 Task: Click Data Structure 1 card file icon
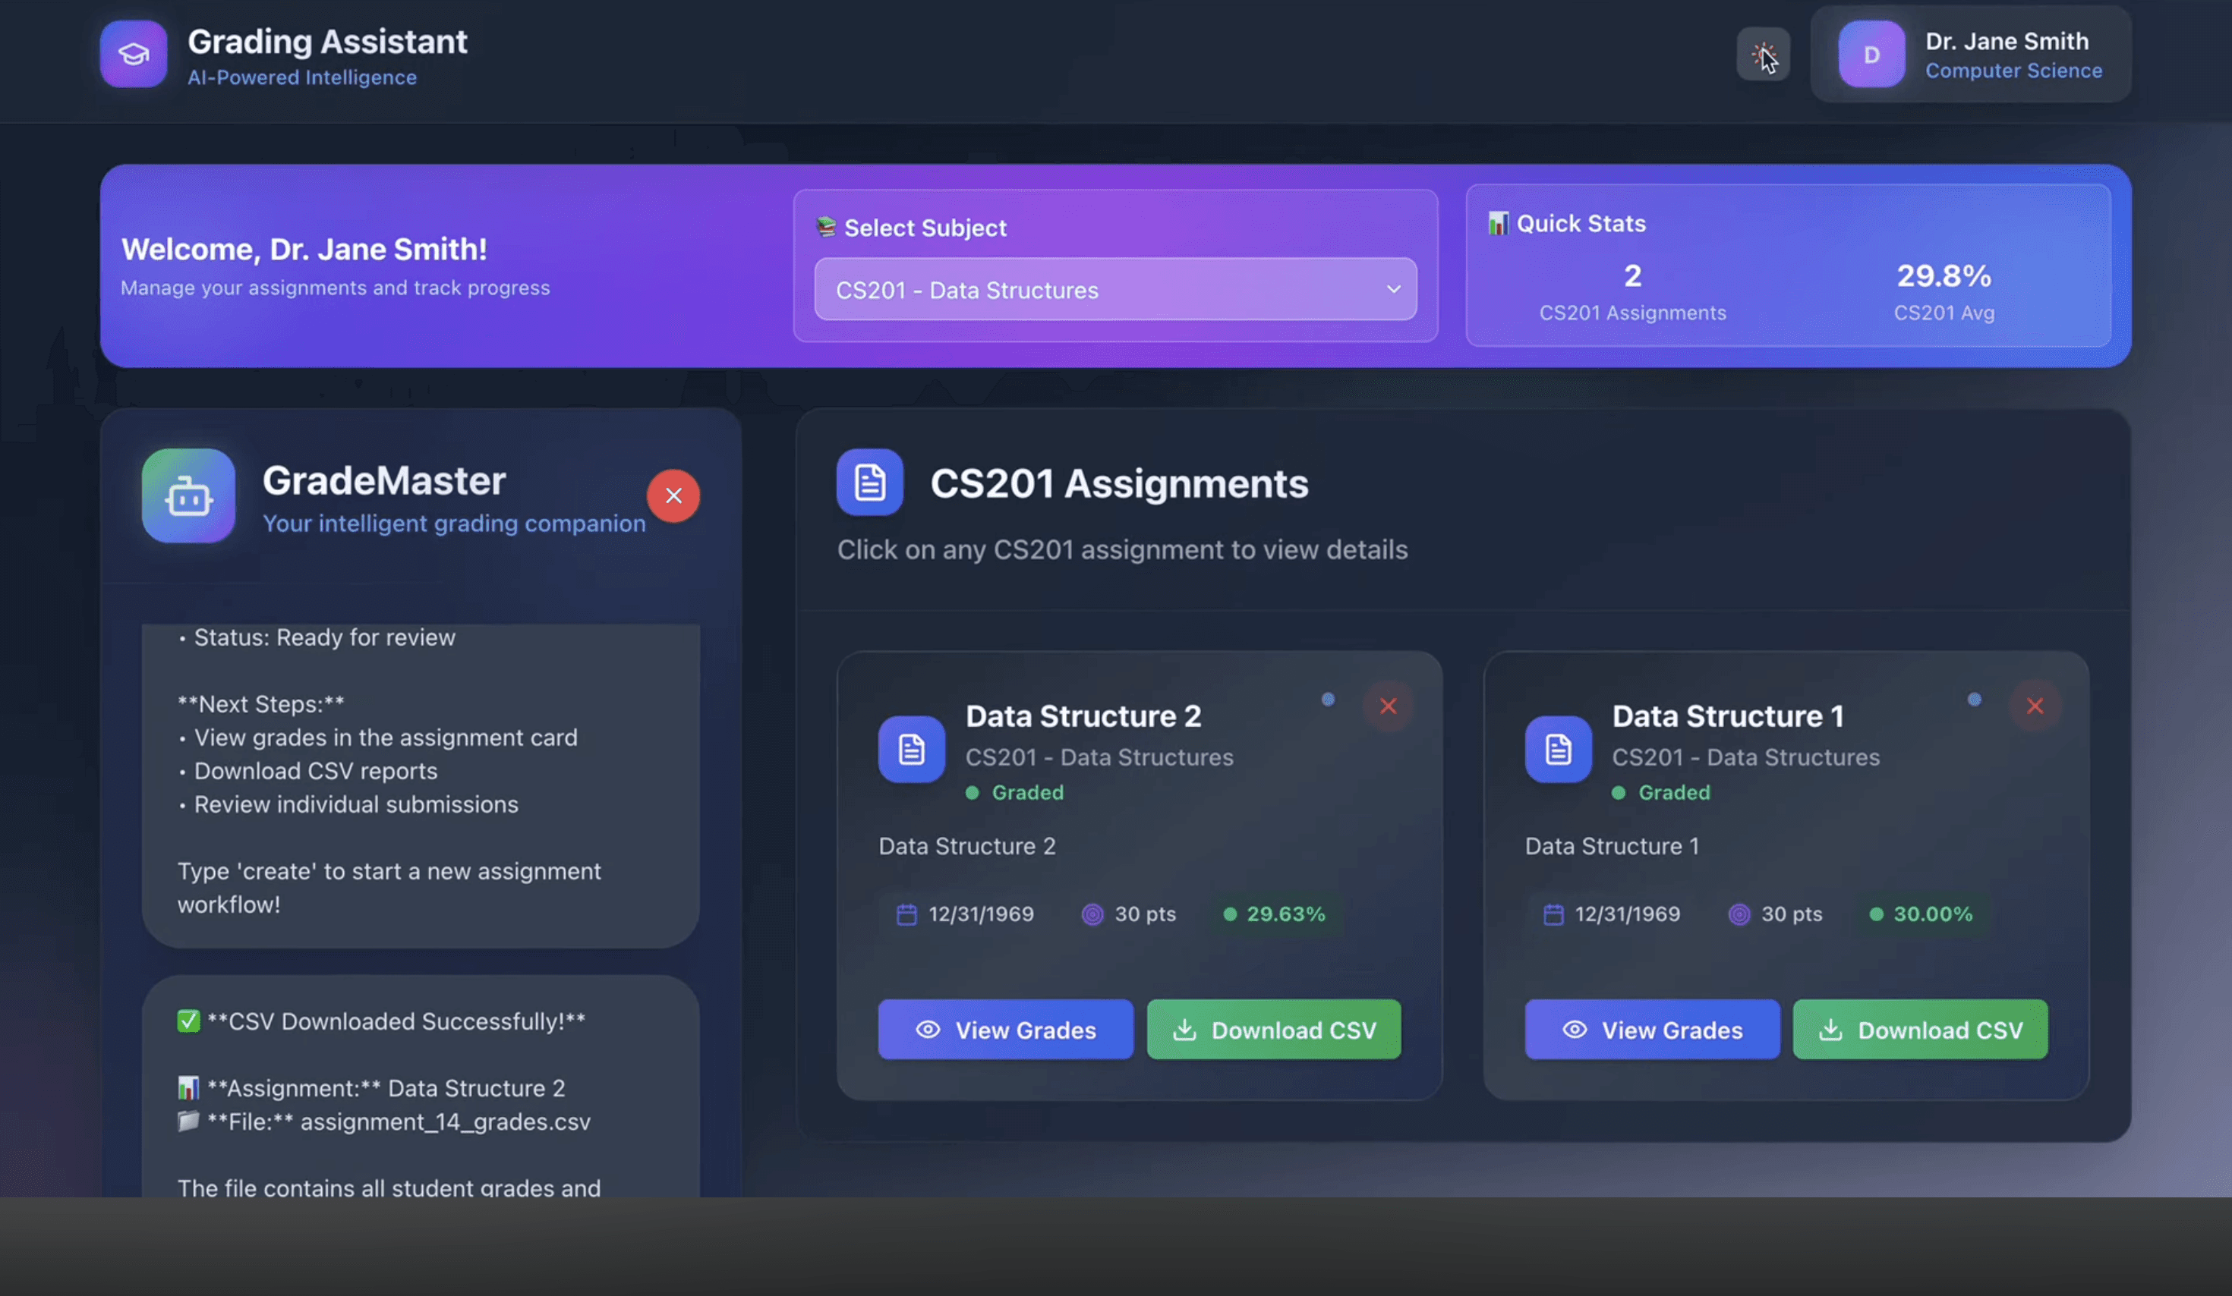pyautogui.click(x=1557, y=750)
